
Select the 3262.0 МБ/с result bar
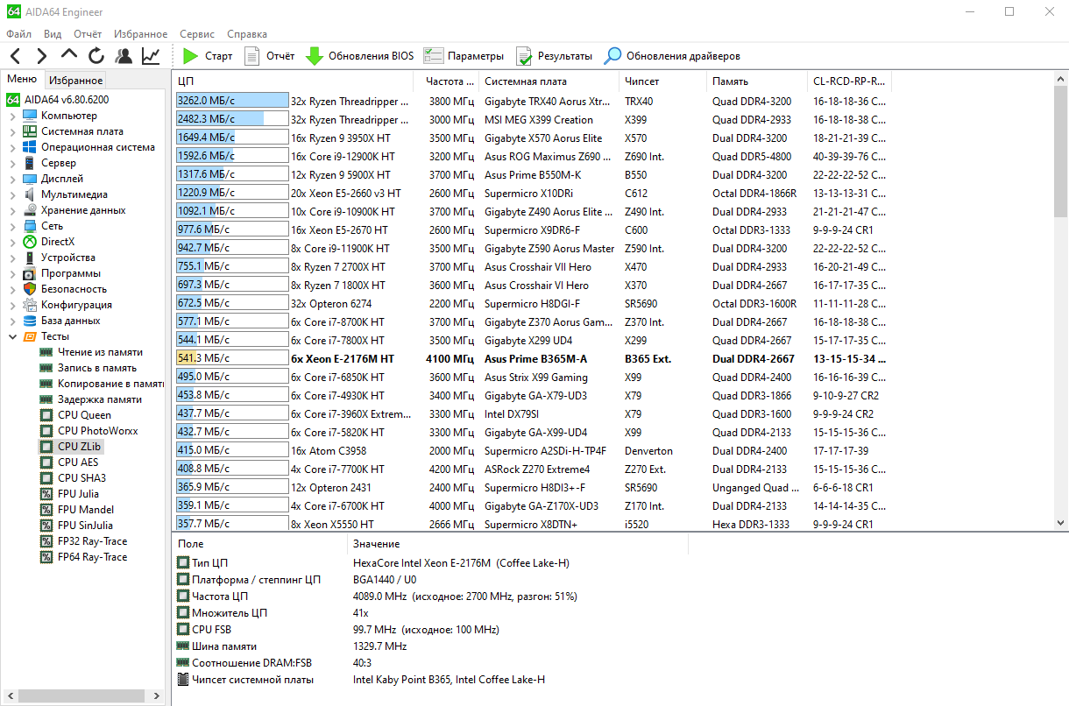click(232, 101)
